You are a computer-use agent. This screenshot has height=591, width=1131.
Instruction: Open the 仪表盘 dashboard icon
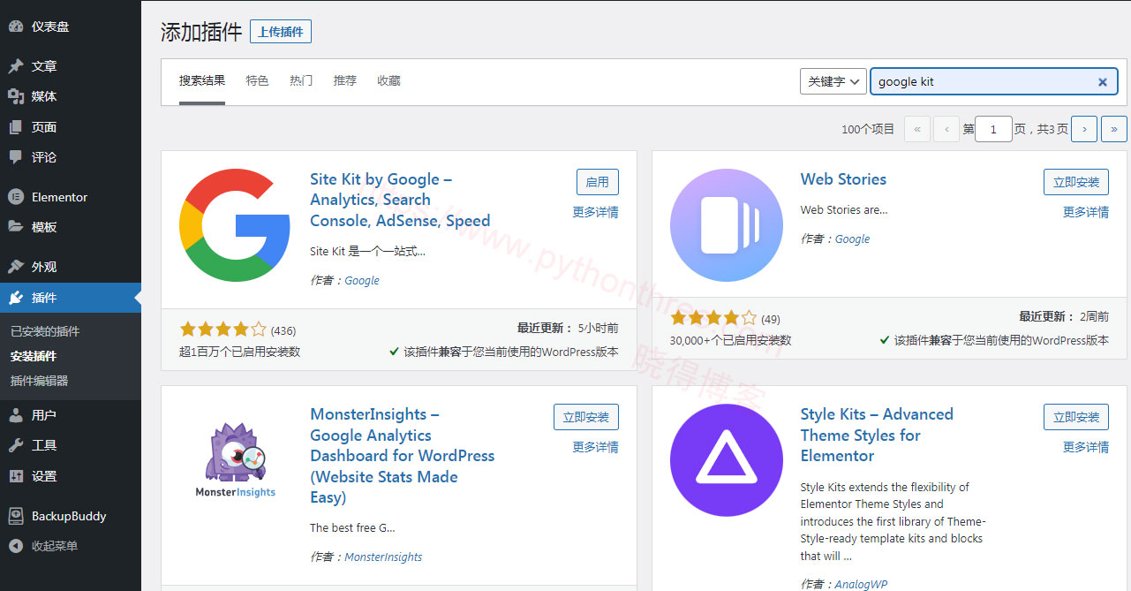16,27
